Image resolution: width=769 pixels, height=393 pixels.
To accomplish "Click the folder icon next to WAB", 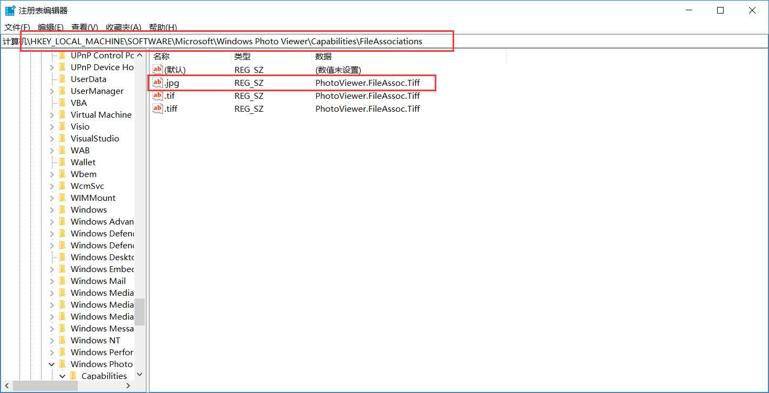I will click(62, 150).
